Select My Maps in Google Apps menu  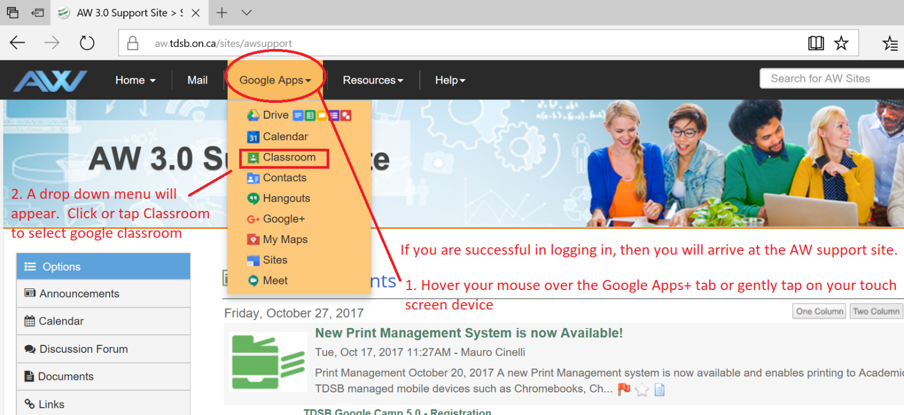coord(285,240)
